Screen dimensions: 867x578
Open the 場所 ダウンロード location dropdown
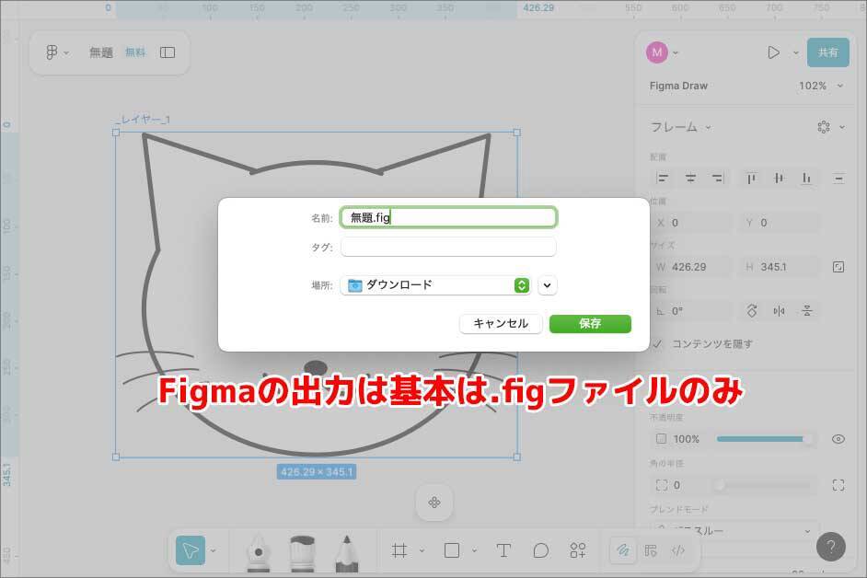click(435, 285)
